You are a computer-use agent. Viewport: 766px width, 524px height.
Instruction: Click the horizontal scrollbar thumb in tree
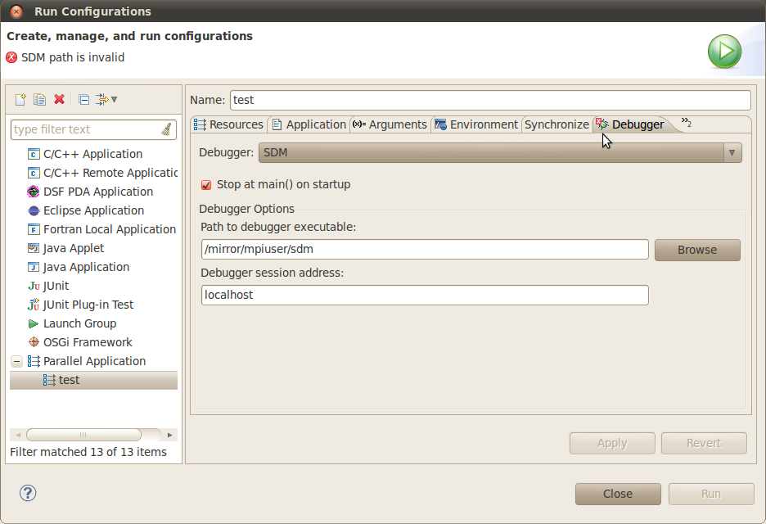point(83,435)
